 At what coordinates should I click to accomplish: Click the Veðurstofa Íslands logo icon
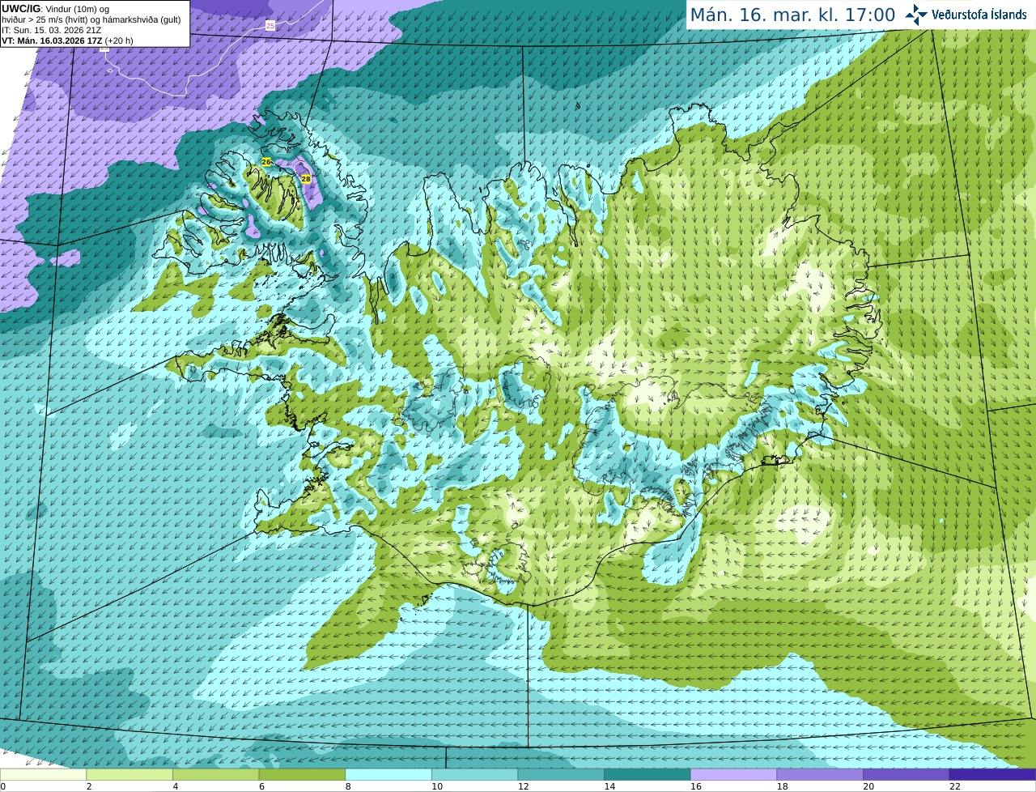pos(915,15)
